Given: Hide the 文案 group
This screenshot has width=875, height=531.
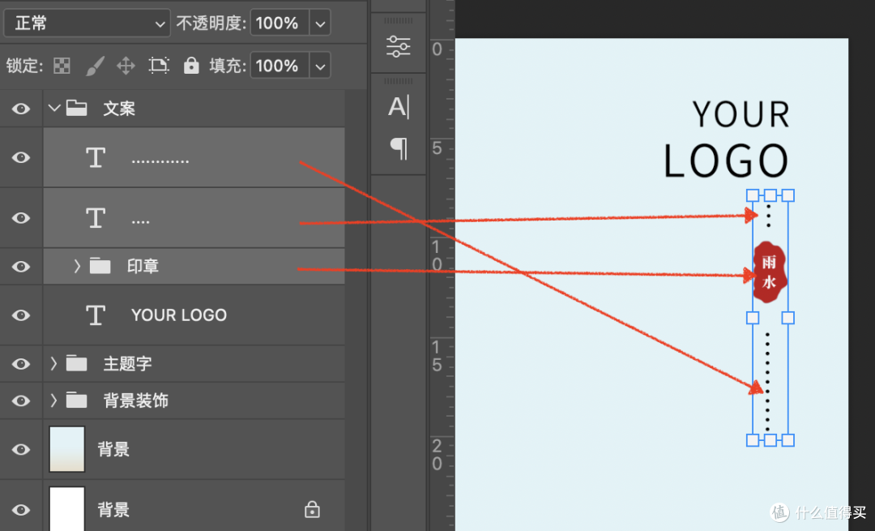Looking at the screenshot, I should 21,109.
